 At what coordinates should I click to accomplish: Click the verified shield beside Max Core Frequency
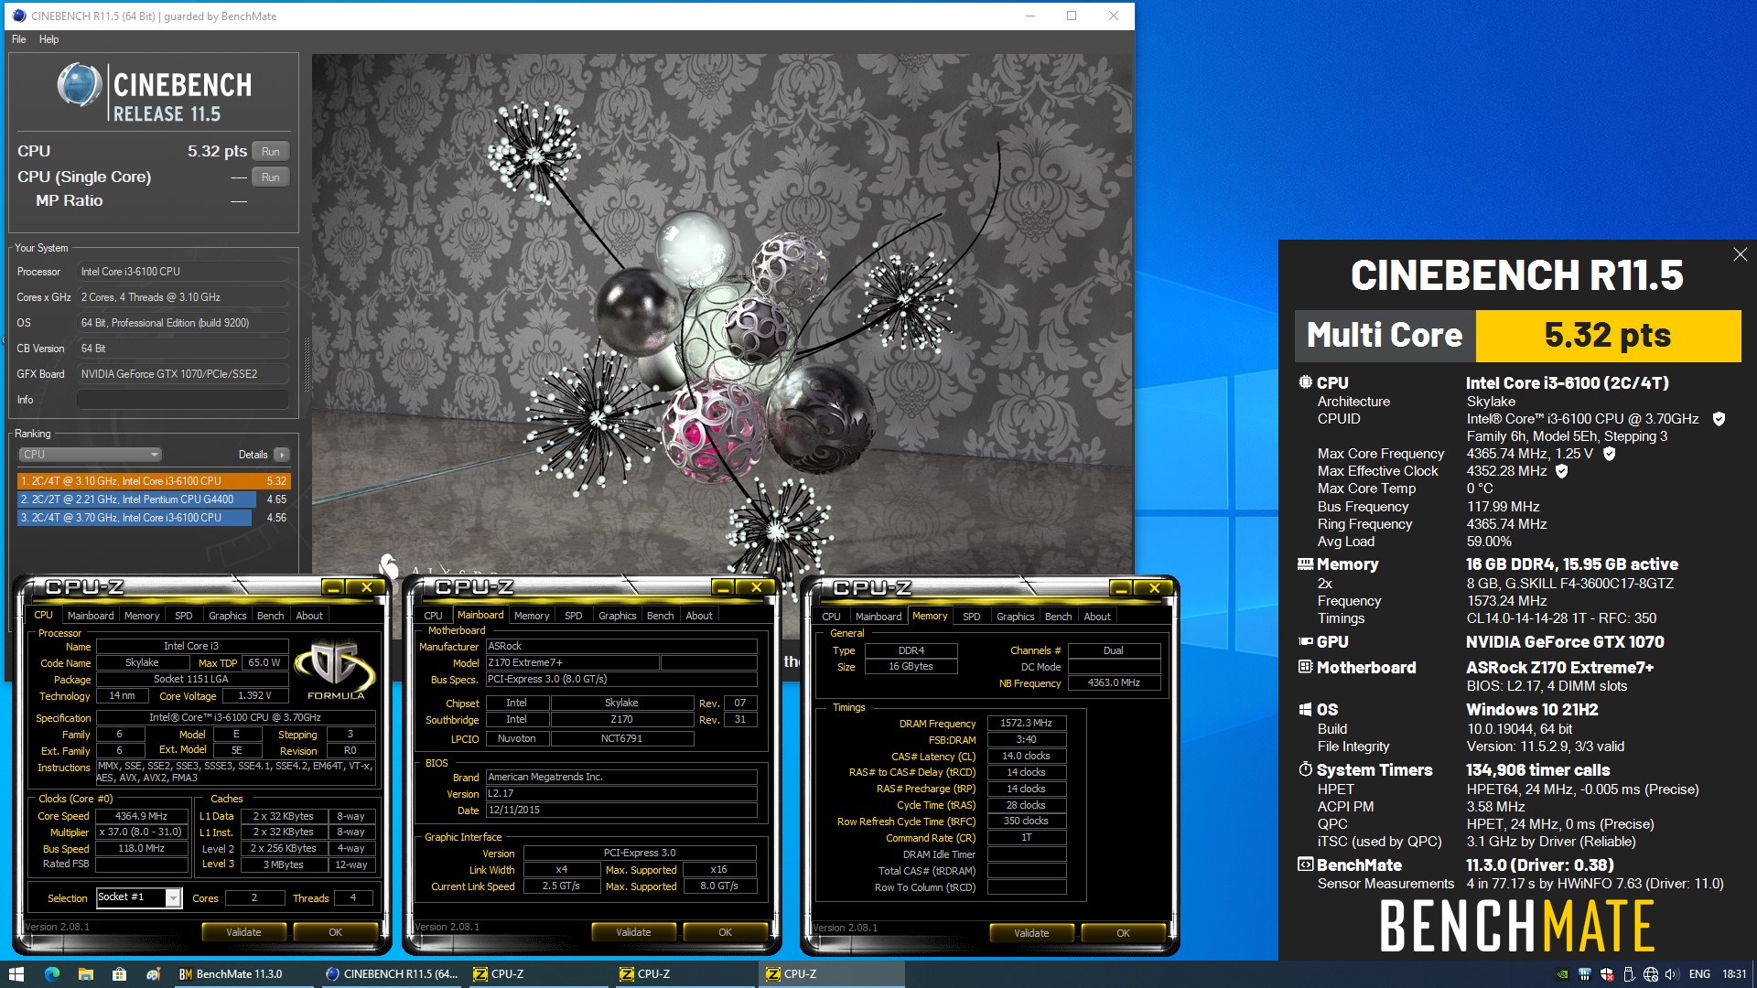(x=1610, y=454)
